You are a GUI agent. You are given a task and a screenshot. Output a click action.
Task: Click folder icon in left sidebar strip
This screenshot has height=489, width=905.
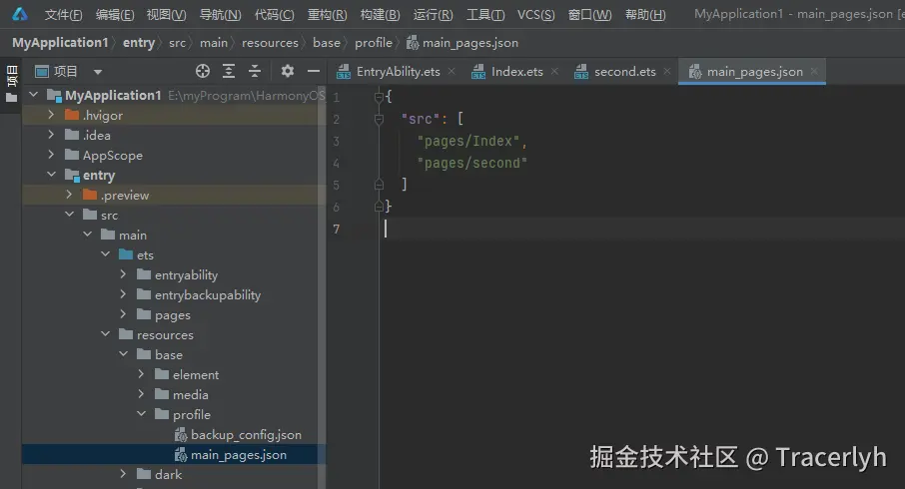[11, 98]
